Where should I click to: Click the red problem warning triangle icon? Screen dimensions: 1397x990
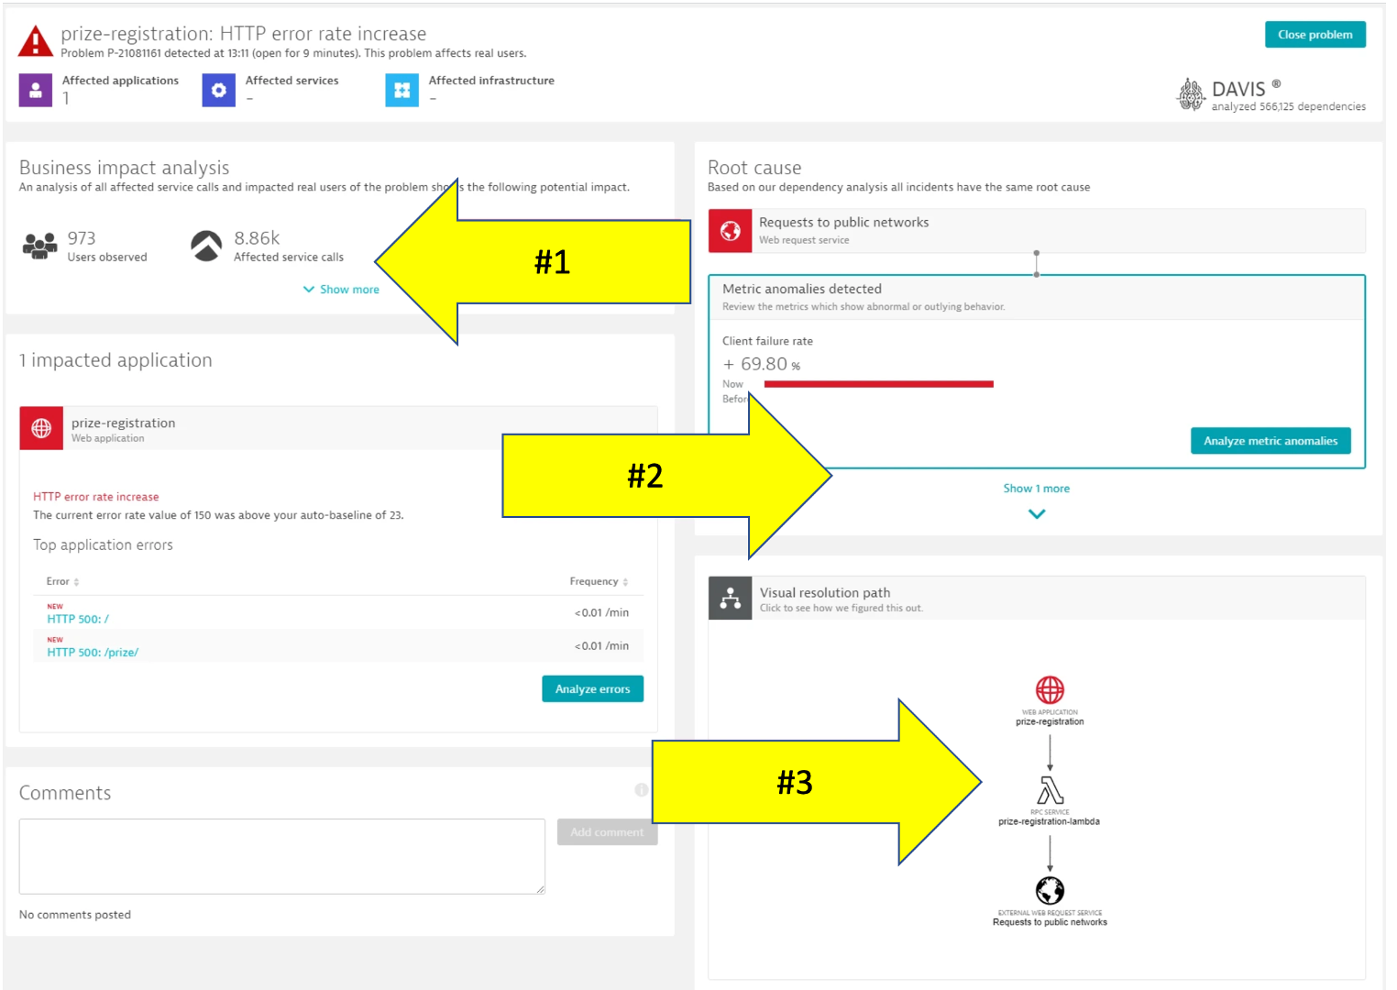pyautogui.click(x=35, y=41)
